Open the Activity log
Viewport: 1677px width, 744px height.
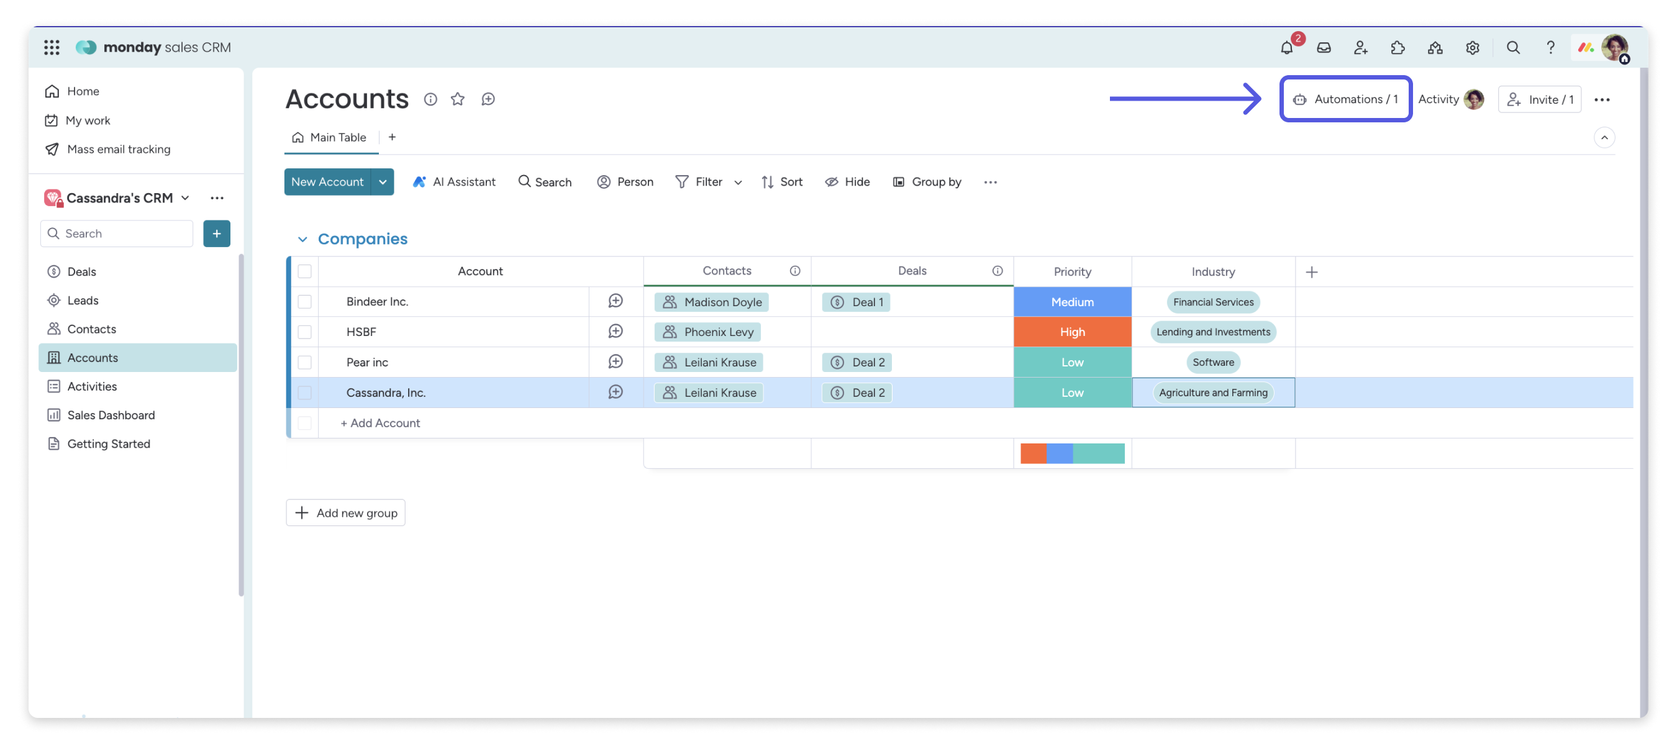pyautogui.click(x=1451, y=99)
